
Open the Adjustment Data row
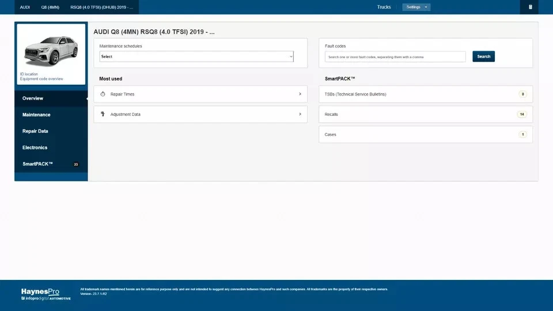tap(200, 114)
